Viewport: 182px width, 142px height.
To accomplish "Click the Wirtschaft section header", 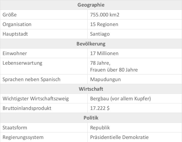I will pos(91,89).
